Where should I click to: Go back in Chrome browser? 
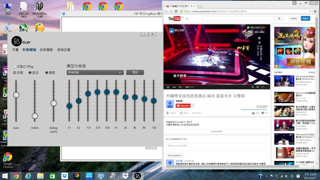click(166, 11)
